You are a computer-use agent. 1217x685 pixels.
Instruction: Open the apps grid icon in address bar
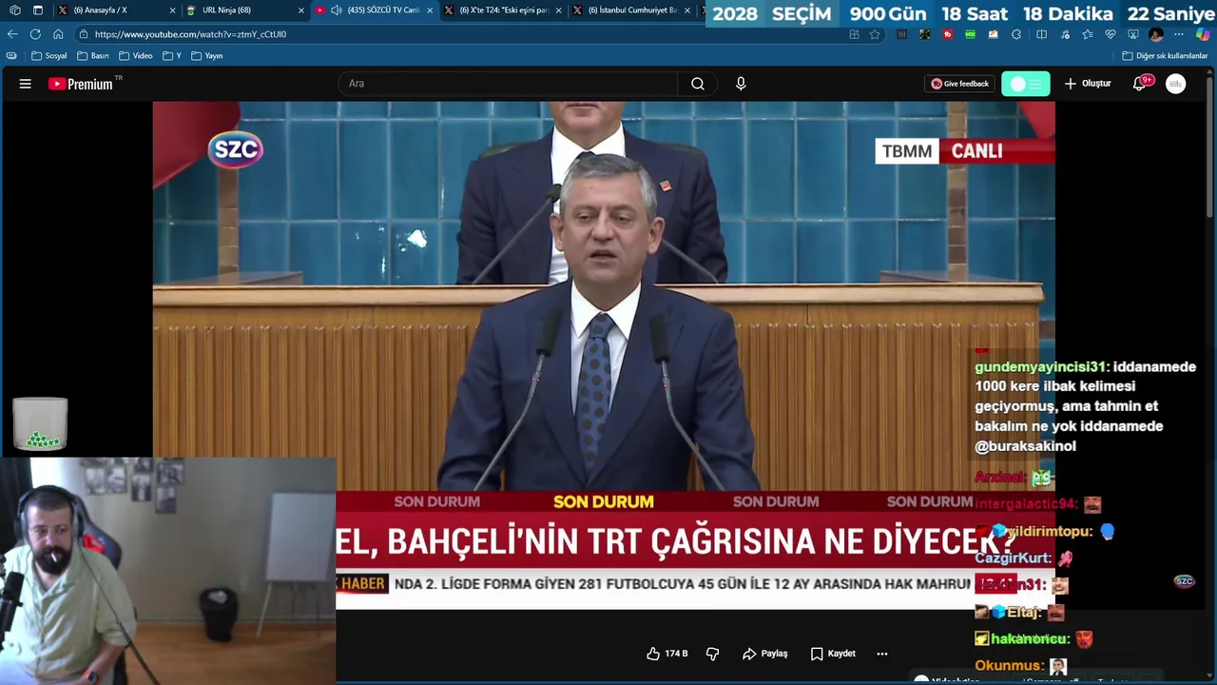click(x=854, y=34)
